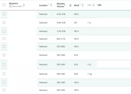The image size is (131, 94).
Task: Click the #14 rank cell
Action: pyautogui.click(x=76, y=55)
